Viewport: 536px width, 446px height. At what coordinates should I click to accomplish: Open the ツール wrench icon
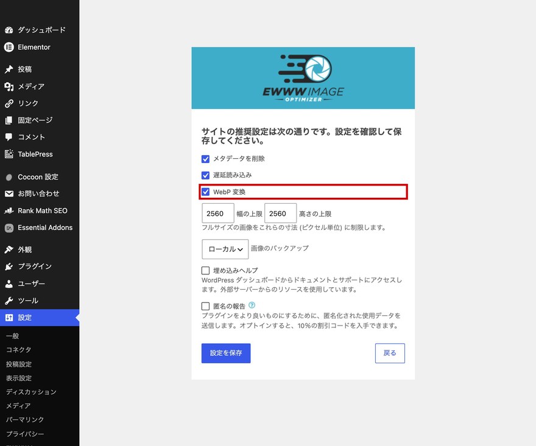click(x=9, y=301)
